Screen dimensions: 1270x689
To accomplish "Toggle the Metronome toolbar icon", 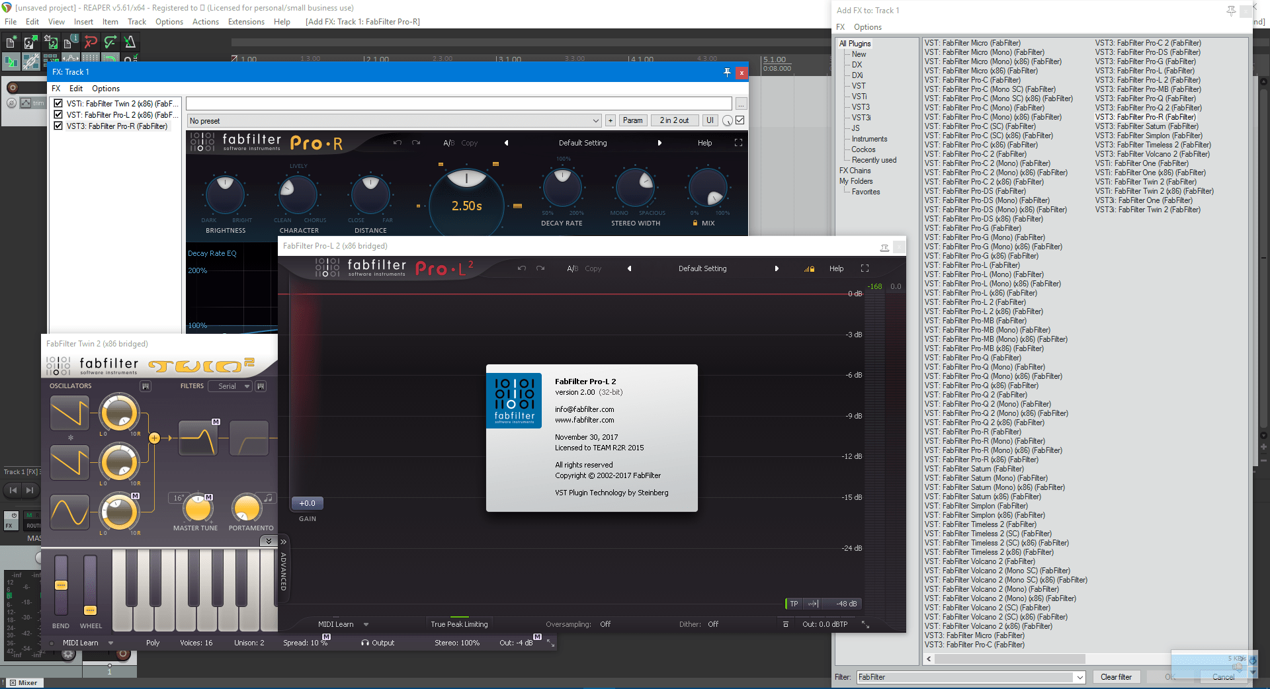I will click(130, 42).
